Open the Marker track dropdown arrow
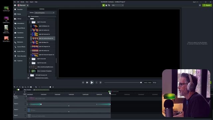This screenshot has width=213, height=120. (26, 96)
